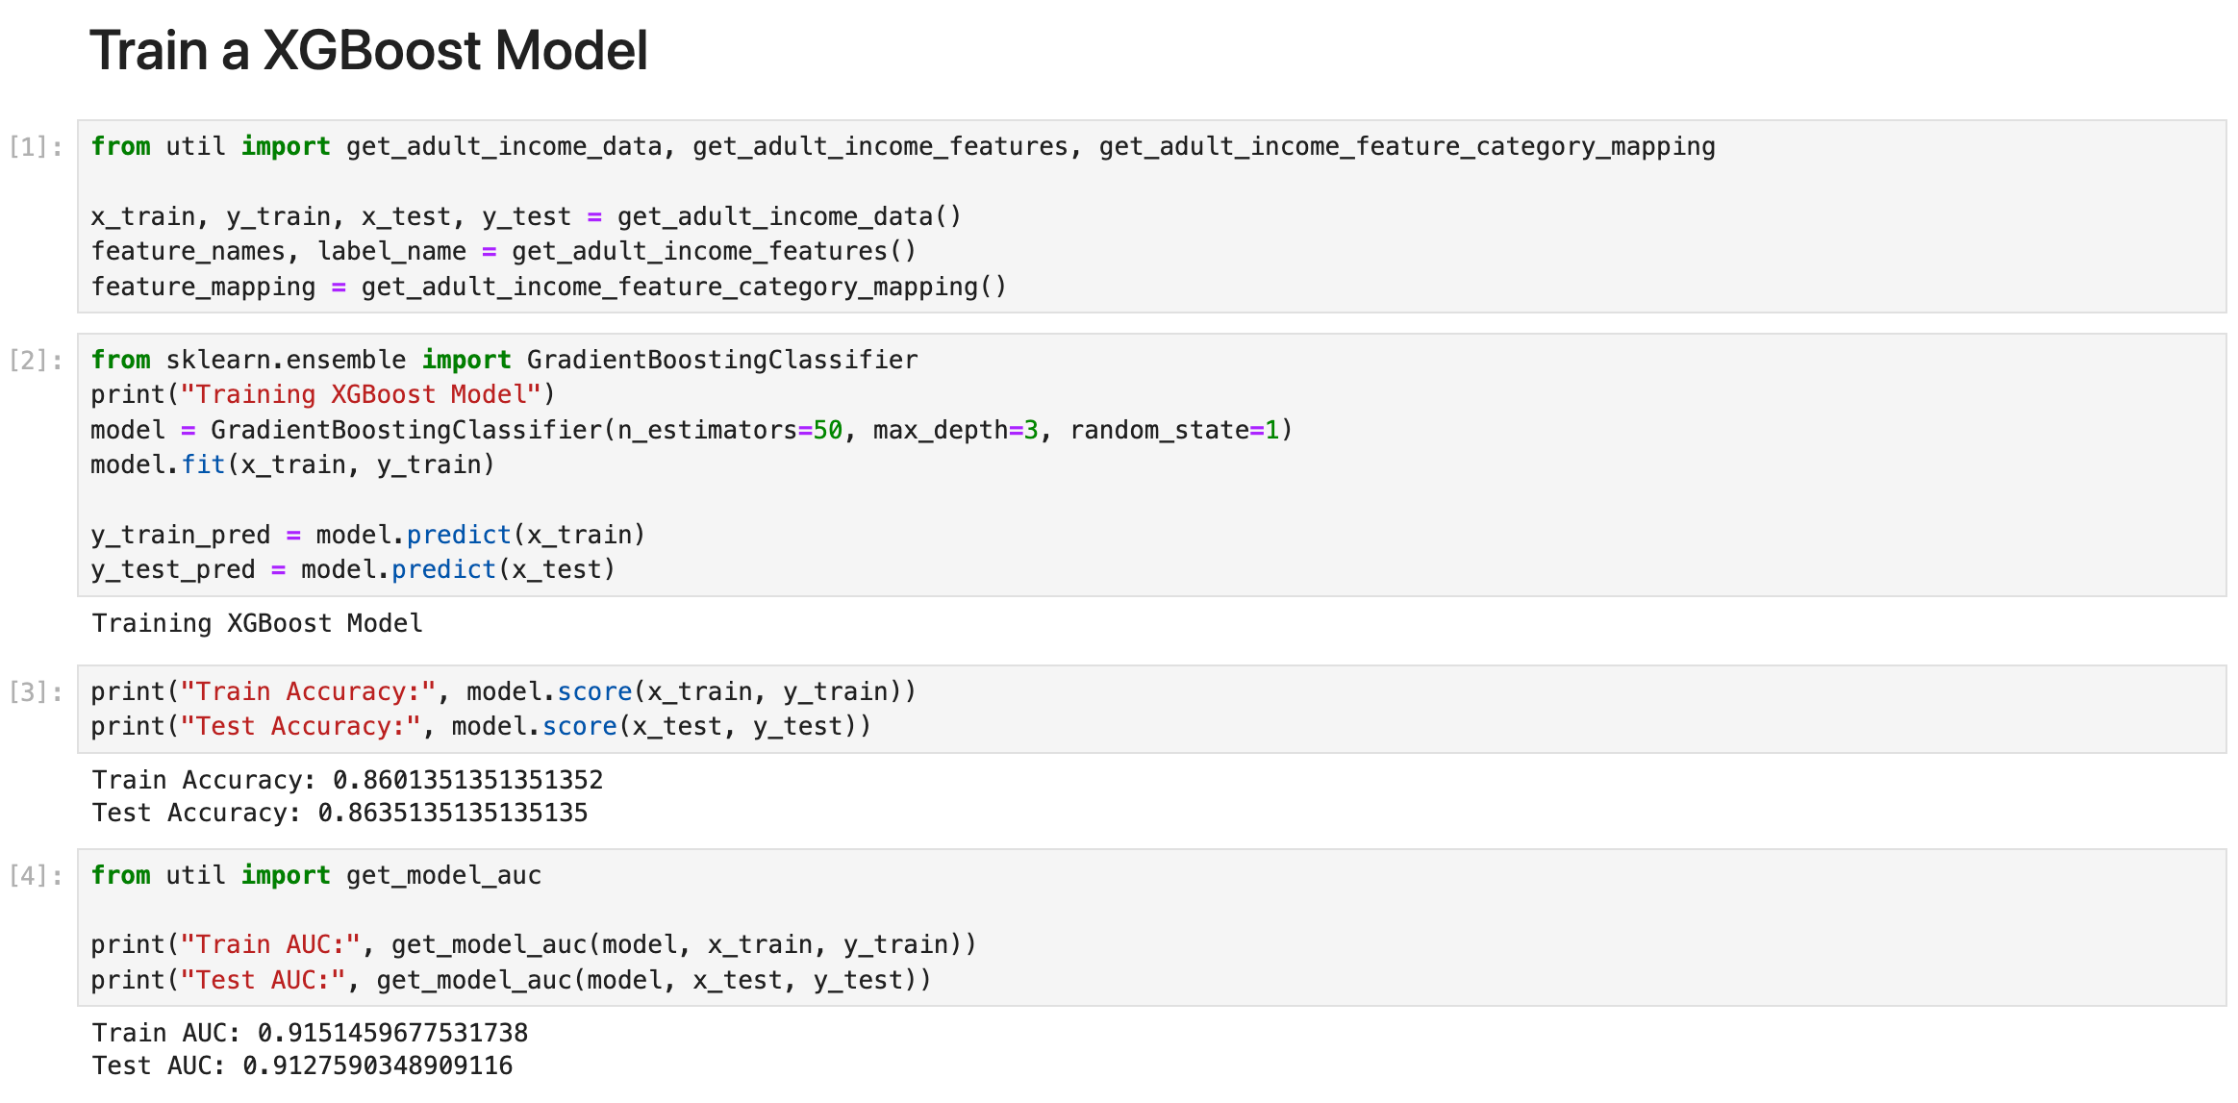This screenshot has height=1103, width=2238.
Task: Click the Train AUC output value
Action: tap(392, 1033)
